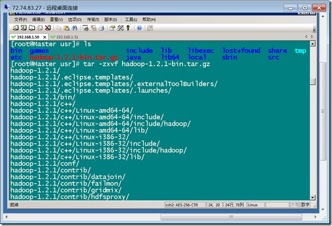The height and width of the screenshot is (226, 332).
Task: Click the Find binoculars icon
Action: tap(74, 28)
